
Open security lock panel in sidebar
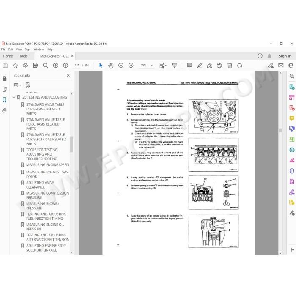point(5,79)
